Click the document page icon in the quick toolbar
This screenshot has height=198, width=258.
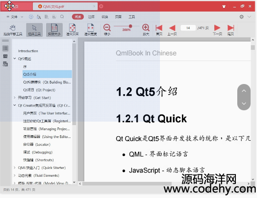point(47,17)
